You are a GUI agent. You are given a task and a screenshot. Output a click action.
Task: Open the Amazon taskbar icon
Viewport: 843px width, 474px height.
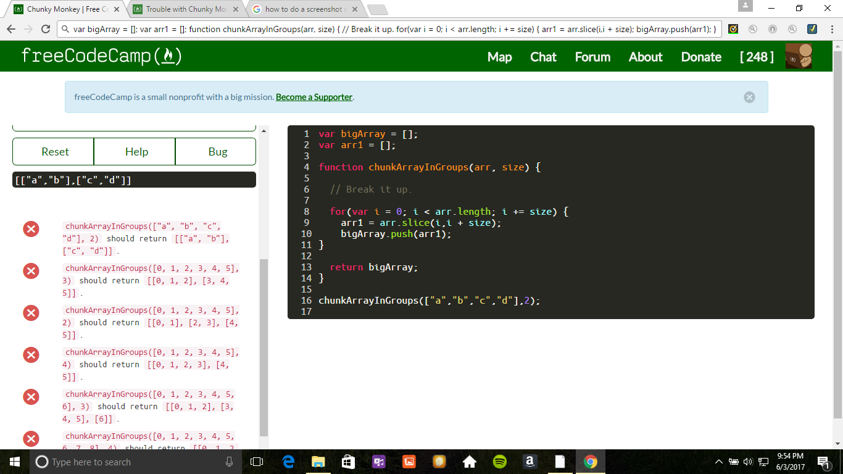pyautogui.click(x=530, y=462)
